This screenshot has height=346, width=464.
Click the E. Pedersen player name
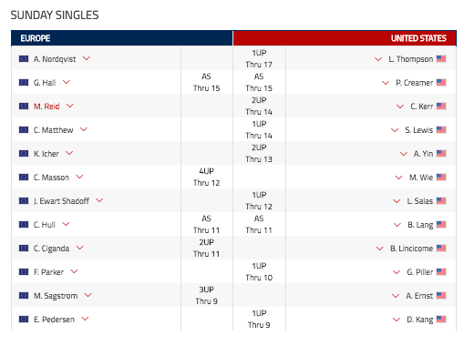click(x=54, y=320)
